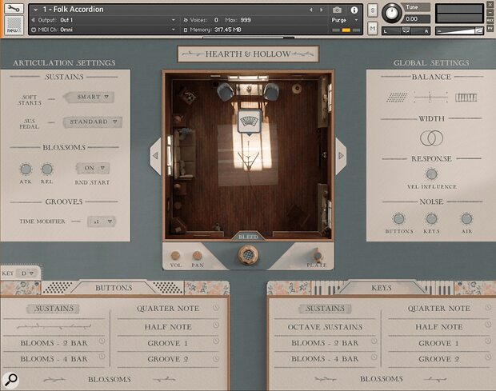Select next instrument arrow in header
This screenshot has height=391, width=496.
[321, 10]
